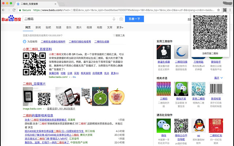Open the 更多» tab menu
The width and height of the screenshot is (234, 146).
[x=120, y=27]
